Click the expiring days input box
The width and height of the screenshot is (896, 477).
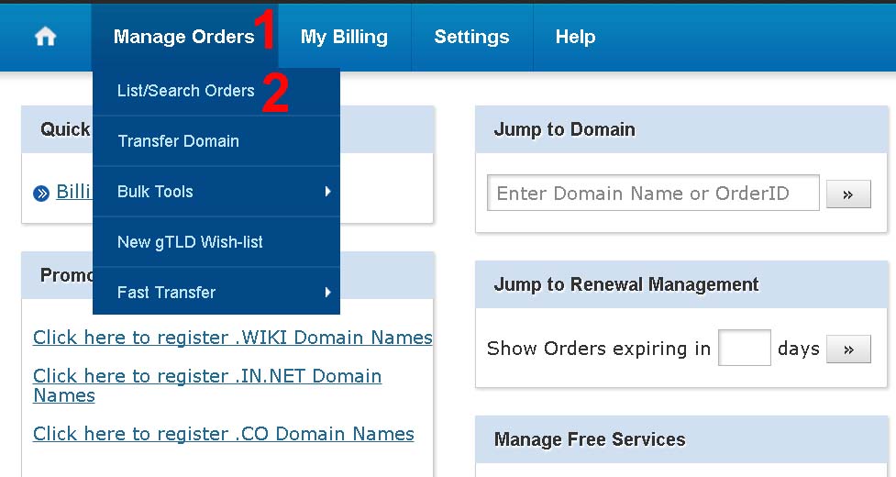(744, 349)
